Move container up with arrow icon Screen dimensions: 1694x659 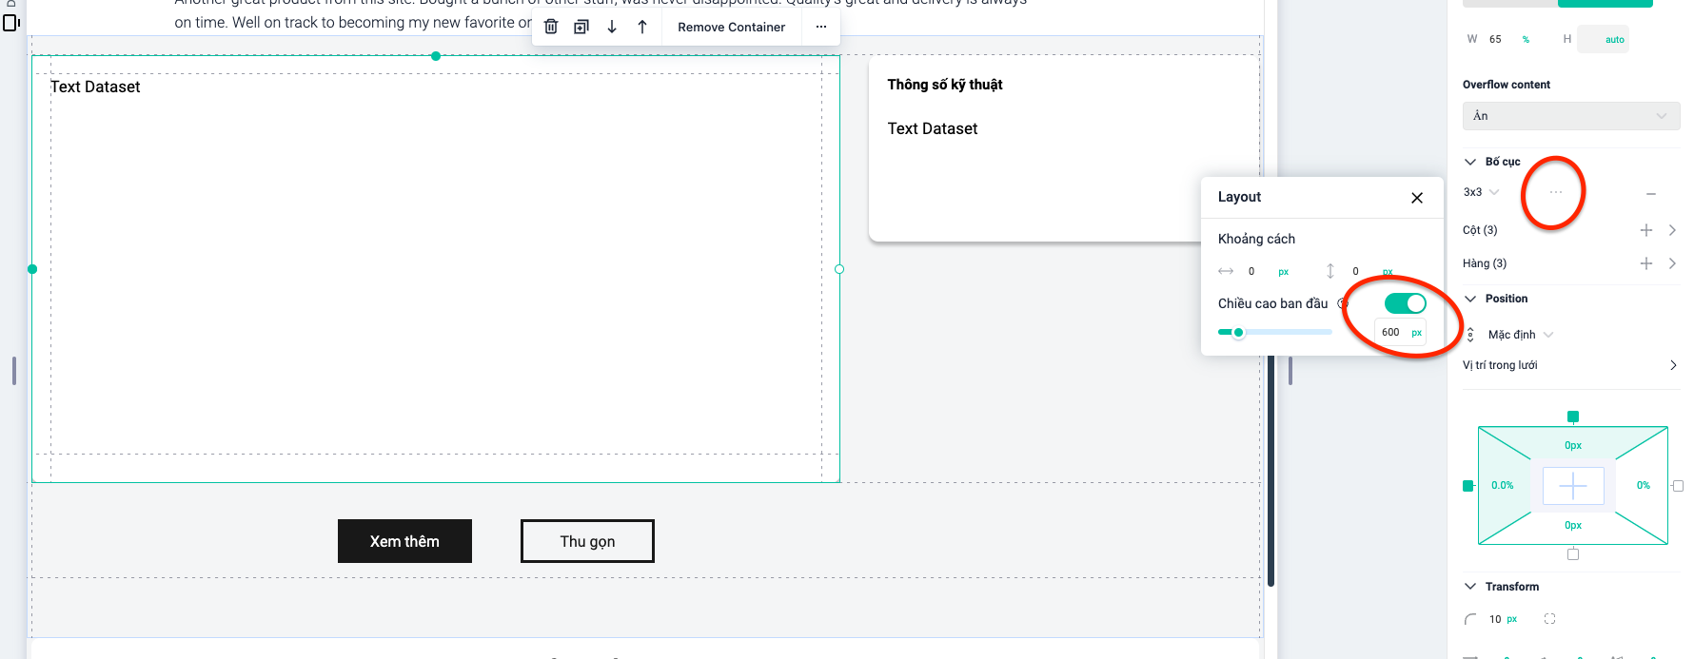[x=642, y=27]
